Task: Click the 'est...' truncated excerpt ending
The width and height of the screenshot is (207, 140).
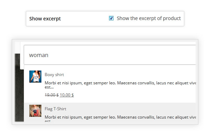Action: [x=49, y=87]
